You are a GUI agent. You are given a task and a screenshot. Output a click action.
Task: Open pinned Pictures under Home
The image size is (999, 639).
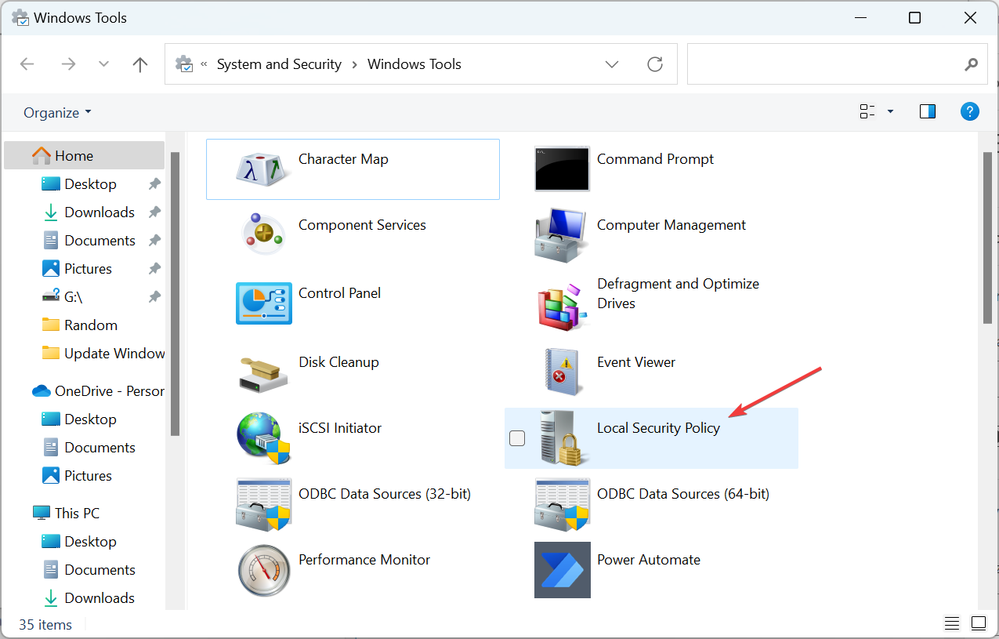(x=88, y=269)
